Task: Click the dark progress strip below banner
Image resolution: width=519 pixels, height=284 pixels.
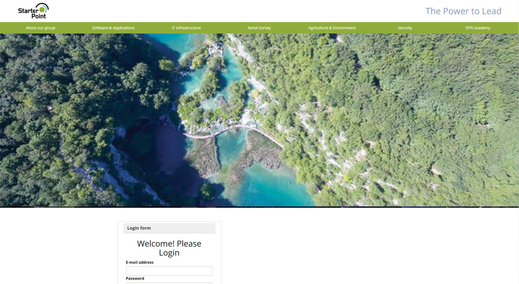Action: coord(259,207)
